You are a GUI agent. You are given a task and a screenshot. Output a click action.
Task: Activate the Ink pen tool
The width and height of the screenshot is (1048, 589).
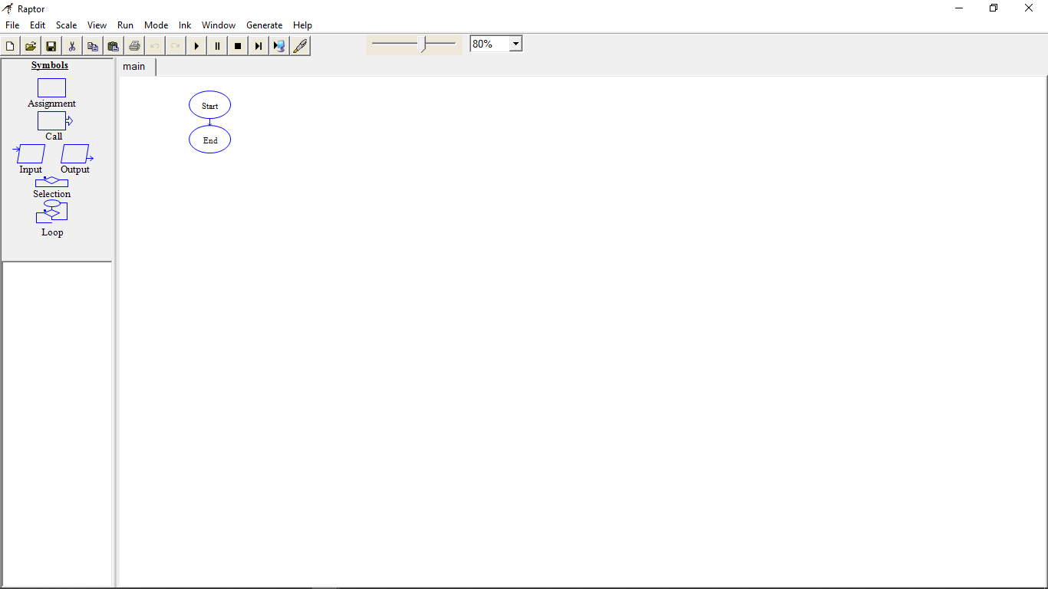coord(300,45)
